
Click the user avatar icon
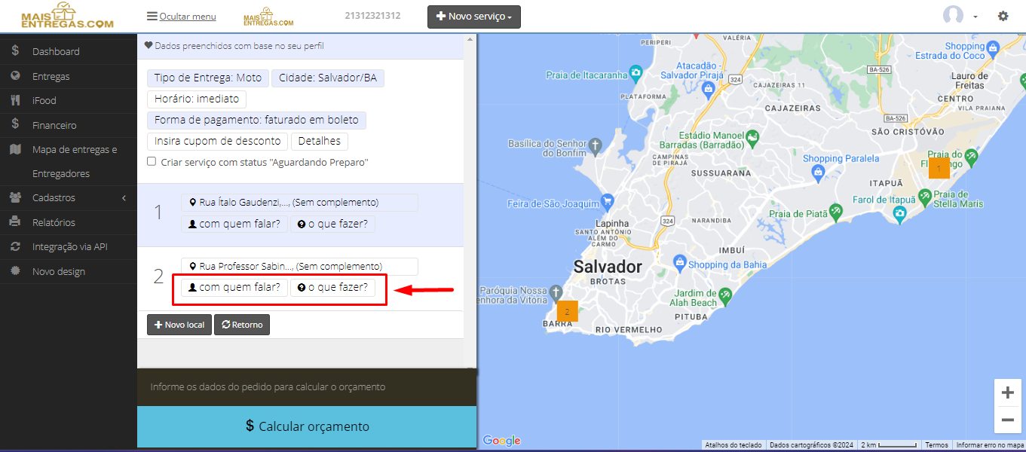coord(954,16)
